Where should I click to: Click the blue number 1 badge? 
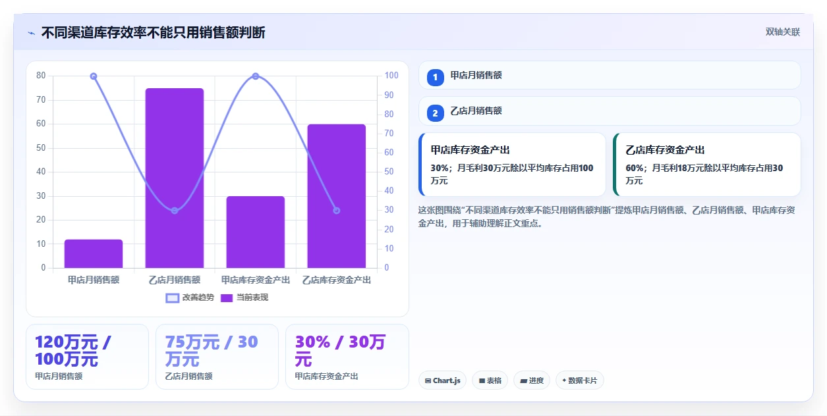pyautogui.click(x=436, y=78)
